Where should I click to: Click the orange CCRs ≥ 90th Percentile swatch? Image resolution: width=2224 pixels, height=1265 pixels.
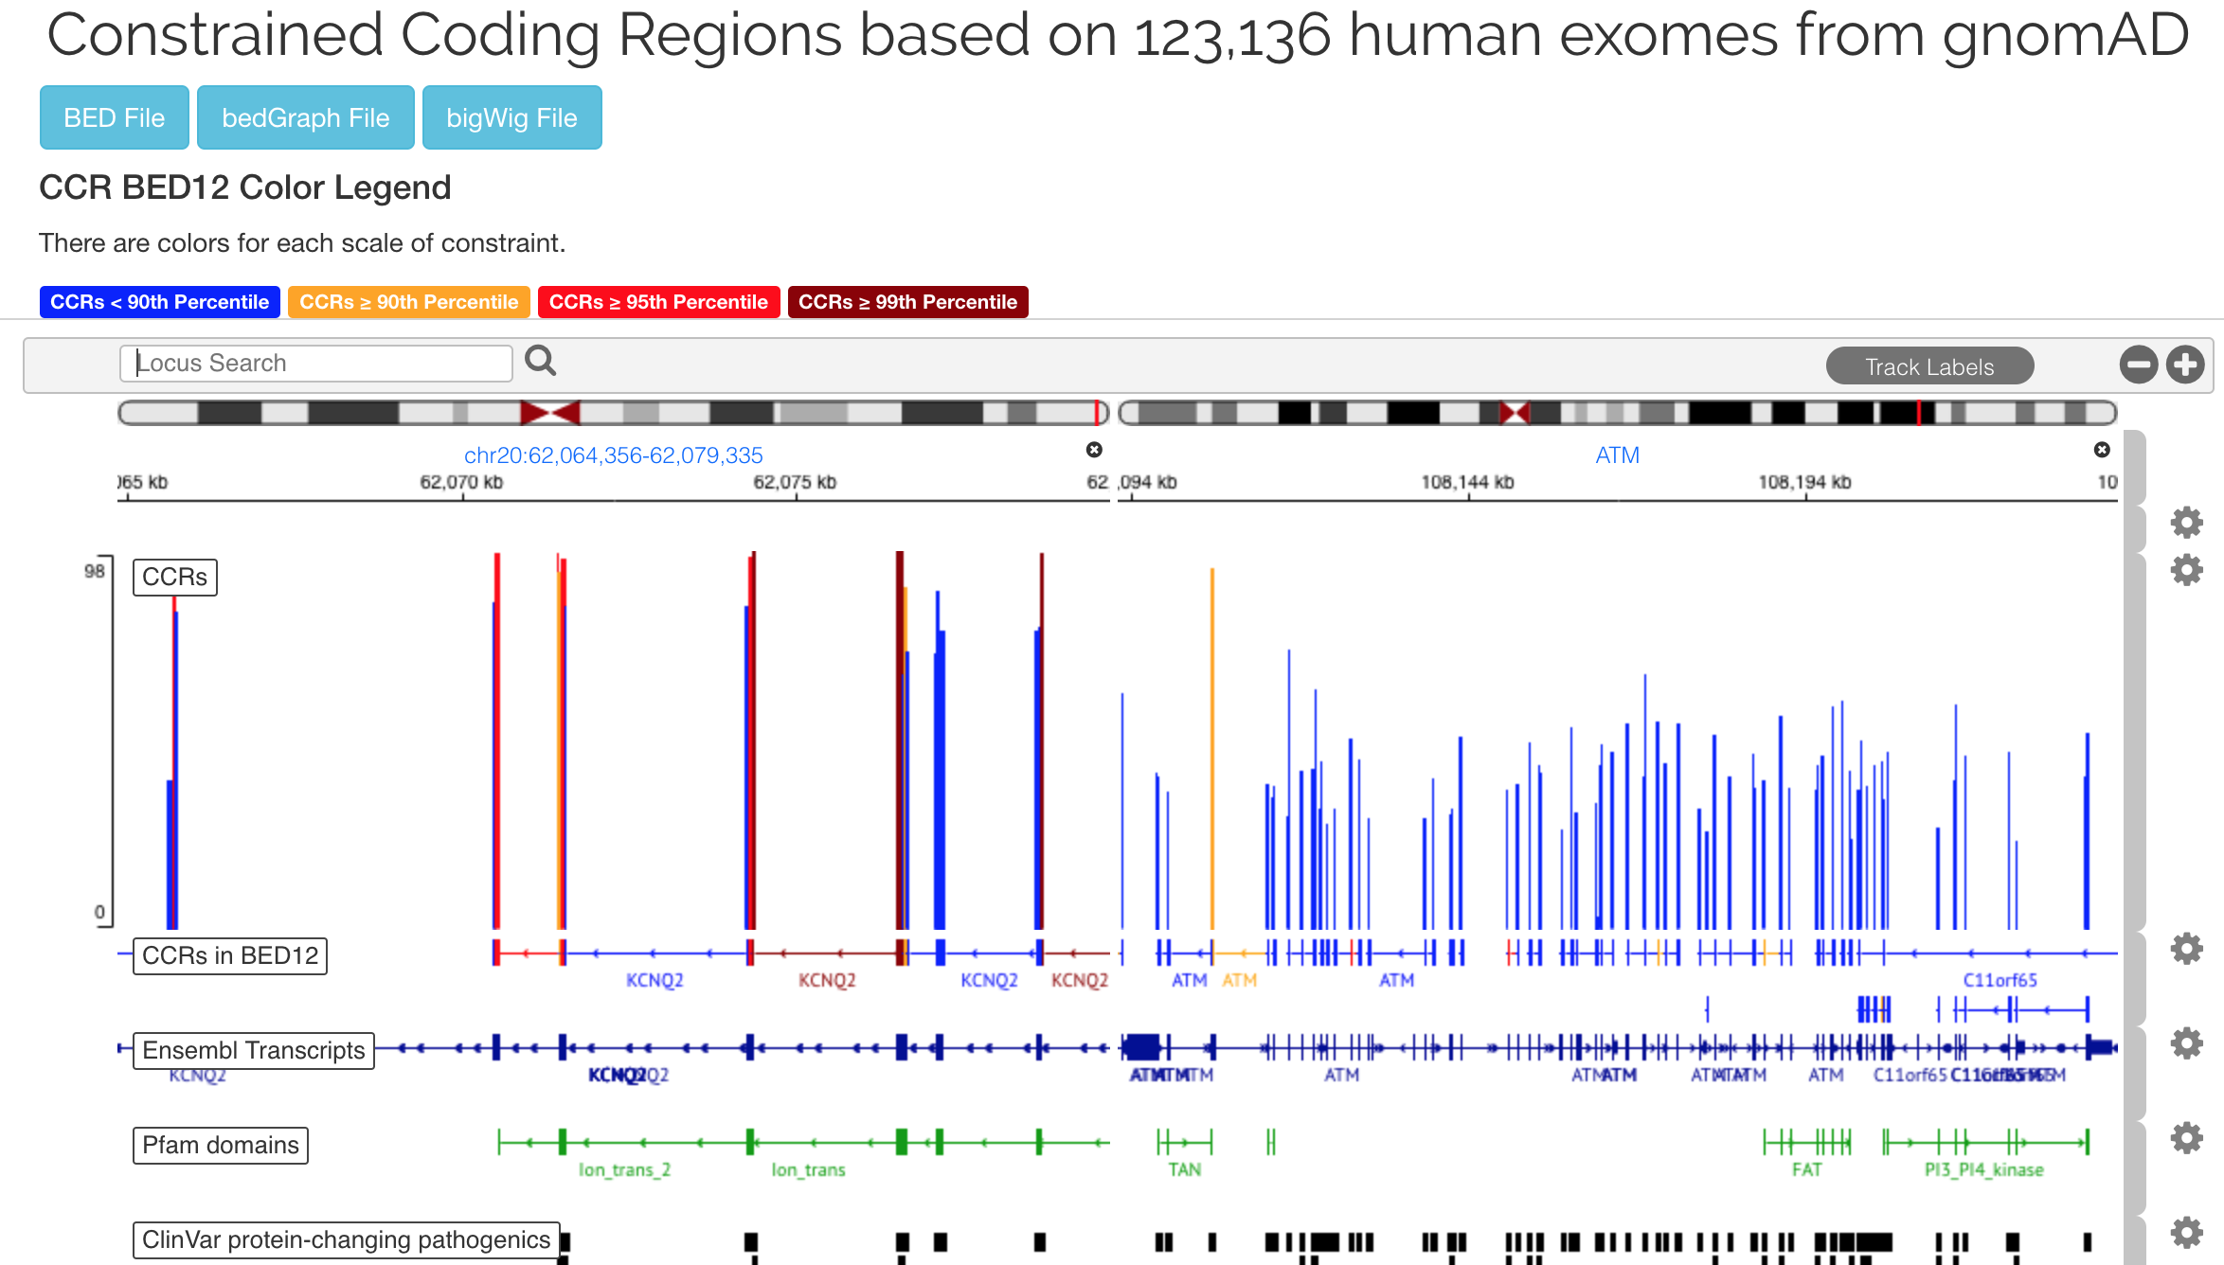click(409, 302)
